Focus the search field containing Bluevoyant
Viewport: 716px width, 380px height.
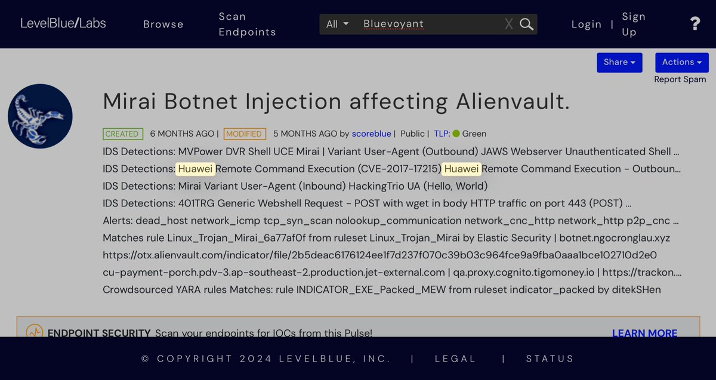click(x=430, y=24)
